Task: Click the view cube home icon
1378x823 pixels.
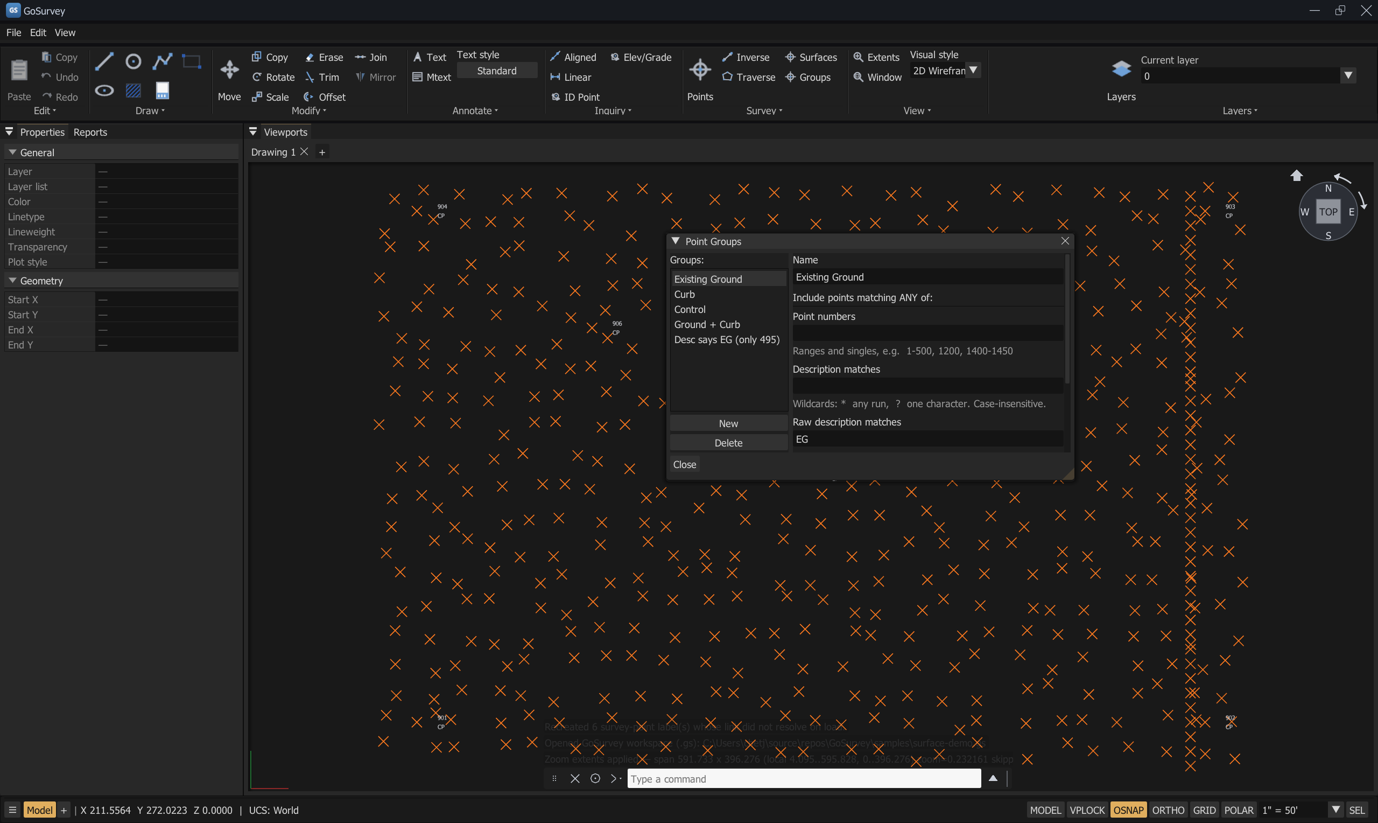Action: pyautogui.click(x=1296, y=176)
